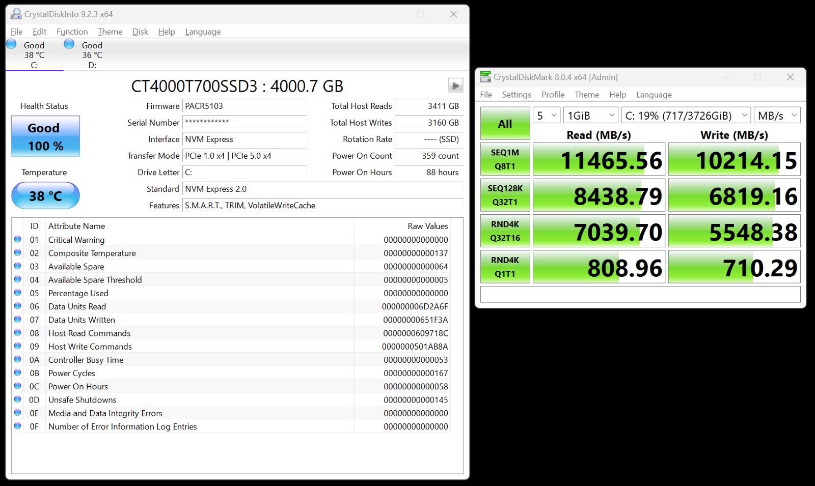The image size is (815, 486).
Task: Open Language menu in CrystalDiskMark
Action: coord(654,95)
